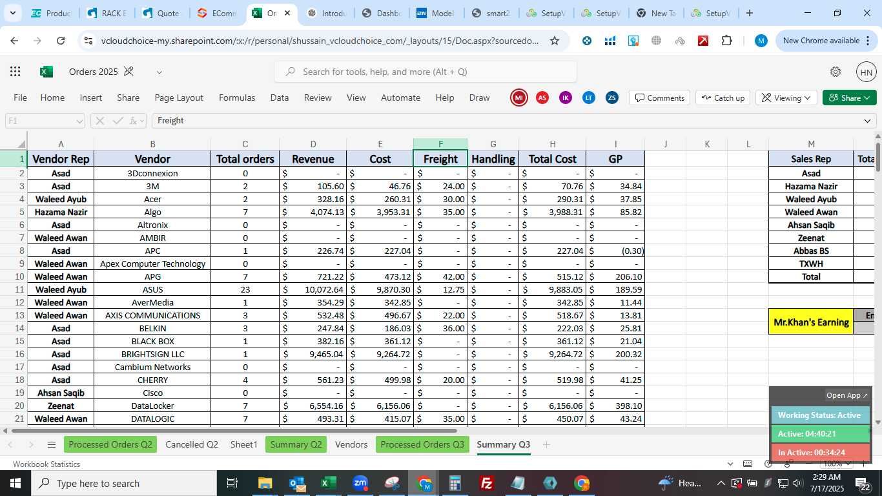The width and height of the screenshot is (882, 496).
Task: Show hidden system tray icons
Action: point(721,483)
